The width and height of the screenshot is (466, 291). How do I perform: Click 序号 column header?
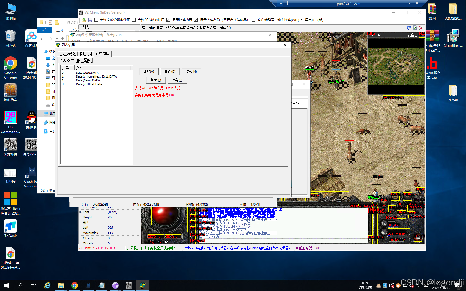68,68
